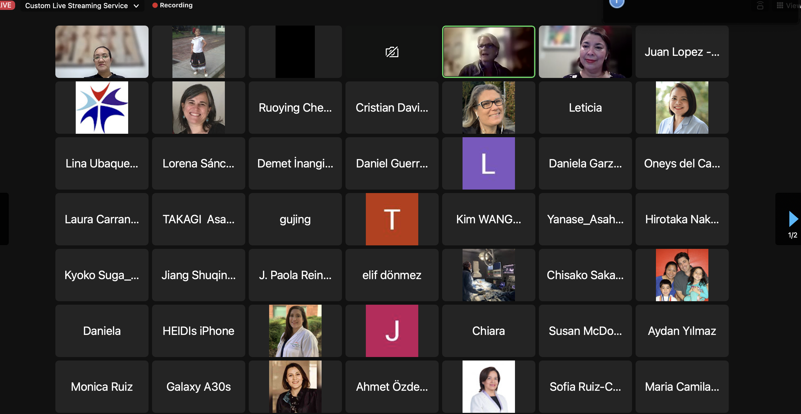The height and width of the screenshot is (414, 801).
Task: Select doctor in white coat on white background
Action: (x=488, y=387)
